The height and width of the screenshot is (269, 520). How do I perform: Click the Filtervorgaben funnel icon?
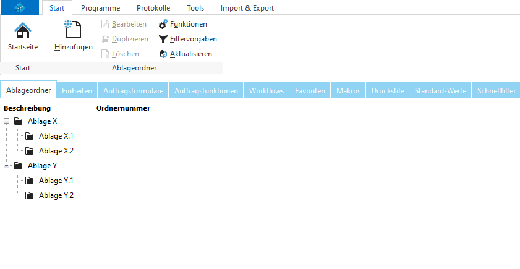coord(163,39)
